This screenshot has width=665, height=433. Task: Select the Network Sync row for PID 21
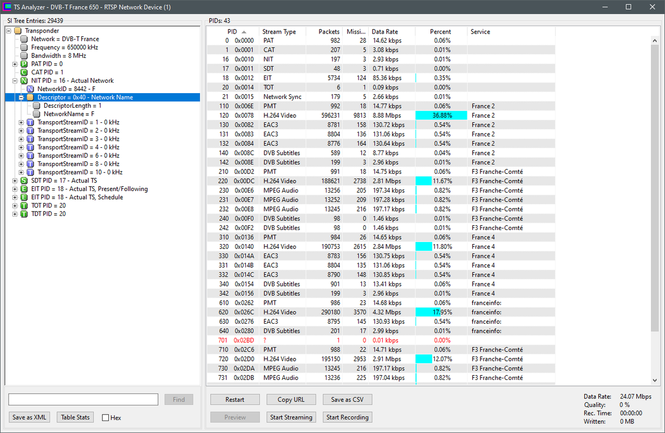[x=381, y=97]
